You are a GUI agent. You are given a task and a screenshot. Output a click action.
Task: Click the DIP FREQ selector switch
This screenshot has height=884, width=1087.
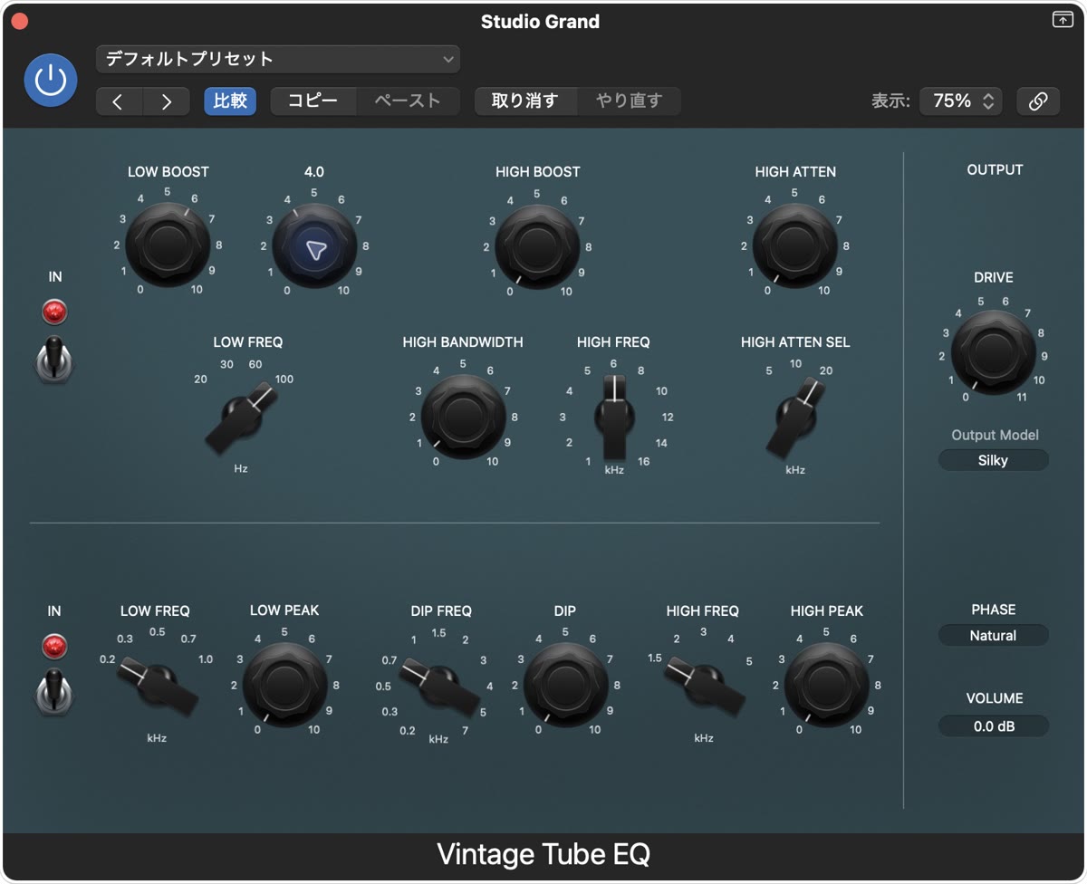[x=440, y=687]
